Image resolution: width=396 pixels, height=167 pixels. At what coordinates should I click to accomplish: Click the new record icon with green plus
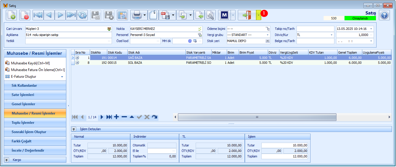pyautogui.click(x=11, y=15)
